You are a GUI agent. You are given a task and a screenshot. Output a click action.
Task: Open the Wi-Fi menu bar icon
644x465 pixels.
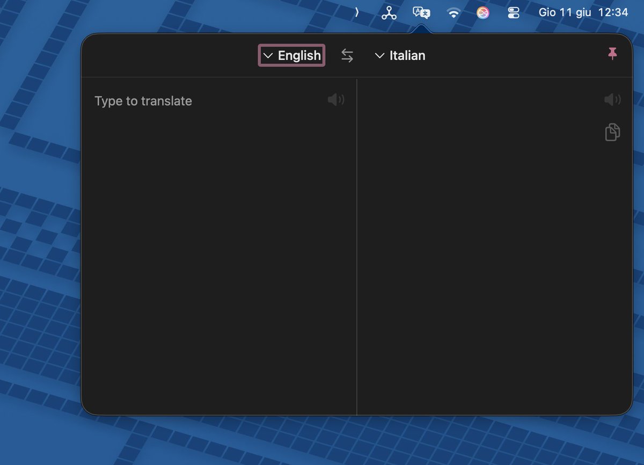tap(453, 13)
